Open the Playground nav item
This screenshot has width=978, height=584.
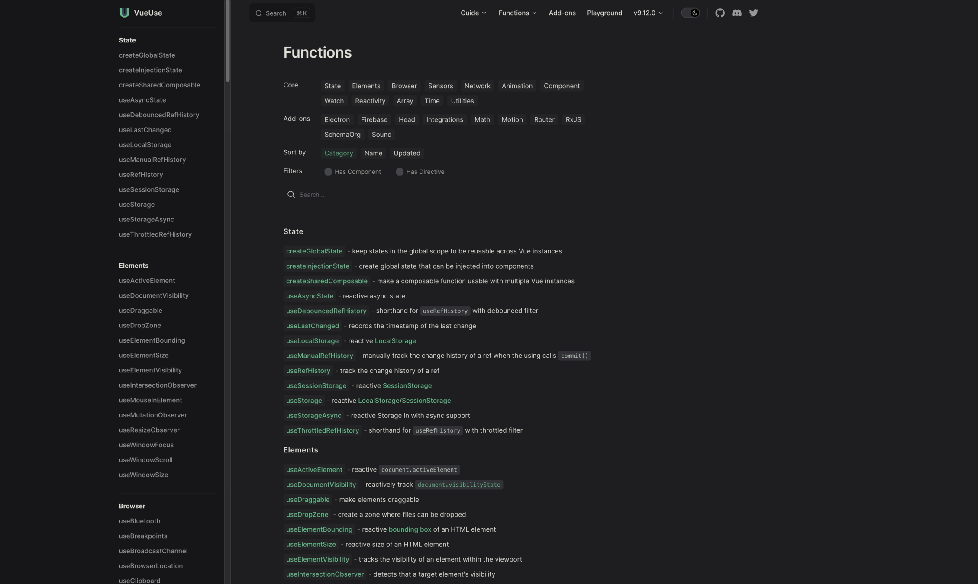click(x=604, y=13)
